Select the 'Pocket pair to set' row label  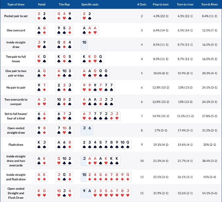point(16,16)
